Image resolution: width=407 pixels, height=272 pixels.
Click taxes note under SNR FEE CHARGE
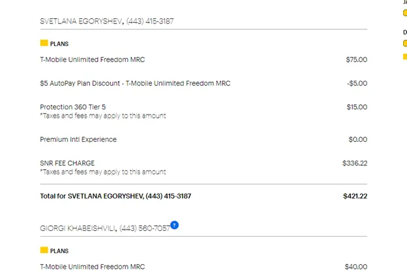103,172
